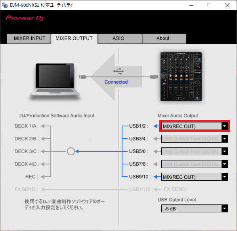Click the DECK 1/A label
Viewport: 237px width, 231px height.
pyautogui.click(x=27, y=126)
